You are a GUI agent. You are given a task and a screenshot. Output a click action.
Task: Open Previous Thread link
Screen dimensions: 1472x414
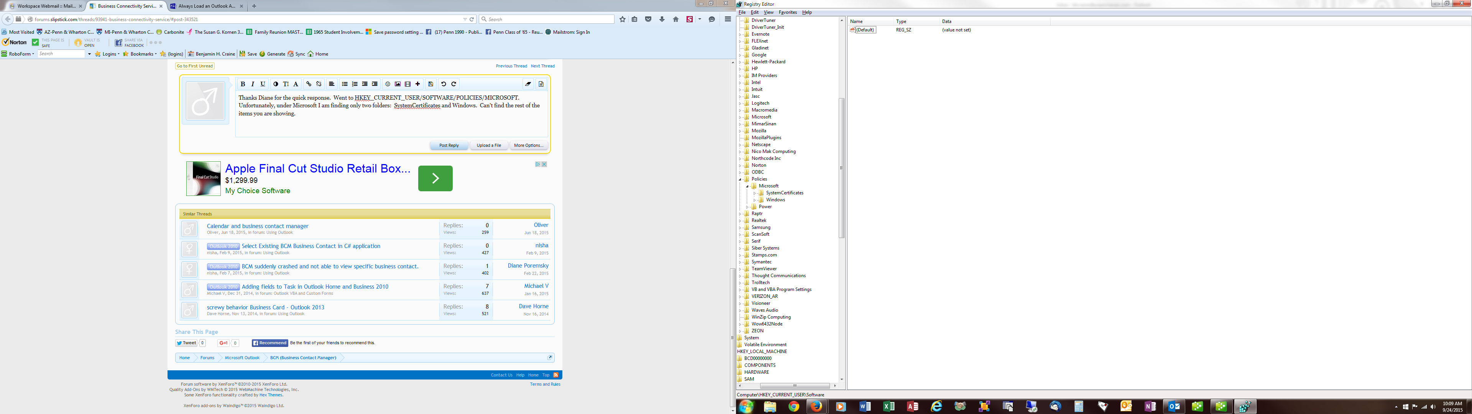(511, 66)
